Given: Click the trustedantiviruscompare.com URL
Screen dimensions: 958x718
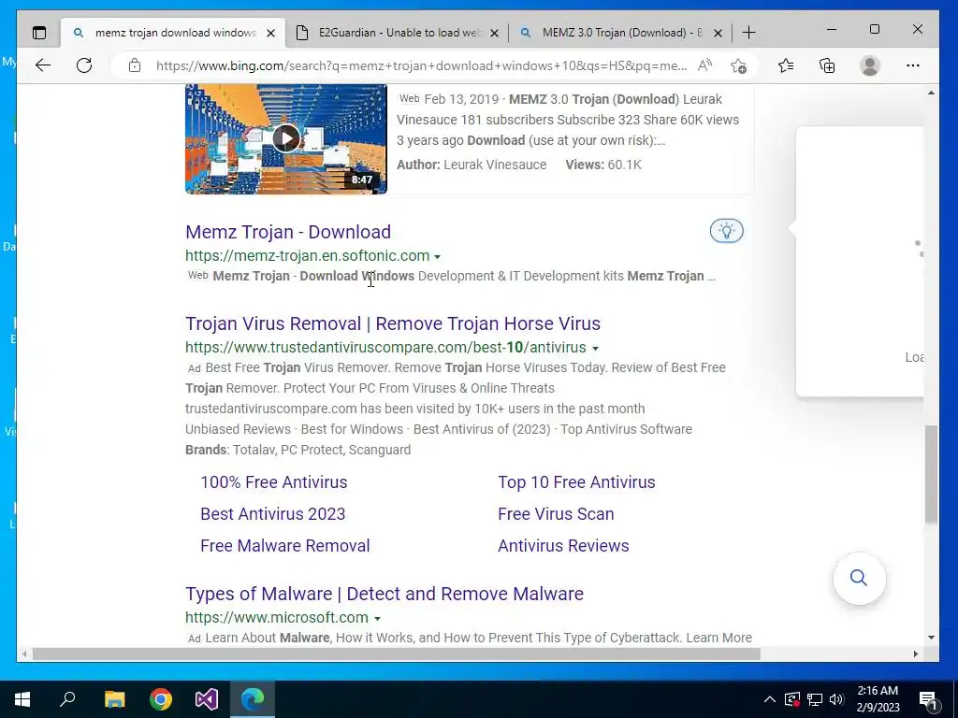Looking at the screenshot, I should coord(385,348).
